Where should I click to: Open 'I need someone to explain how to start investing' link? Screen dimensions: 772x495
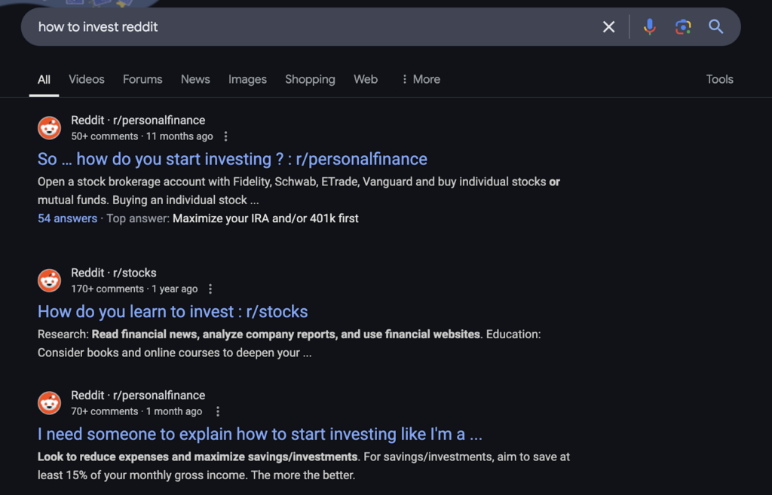(260, 434)
